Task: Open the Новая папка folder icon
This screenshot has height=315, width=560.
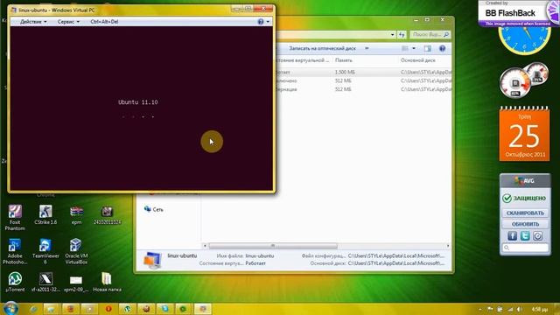Action: tap(107, 282)
